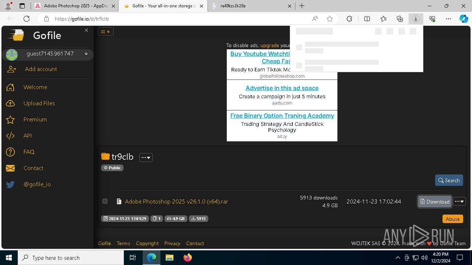Image resolution: width=472 pixels, height=265 pixels.
Task: Open Advertise in this ad space link
Action: coord(282,88)
